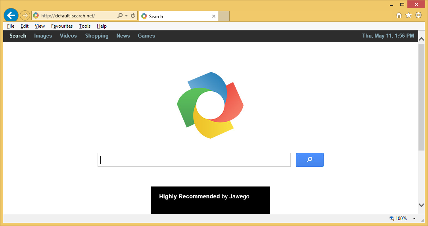
Task: Click the address bar search magnifier icon
Action: tap(120, 16)
